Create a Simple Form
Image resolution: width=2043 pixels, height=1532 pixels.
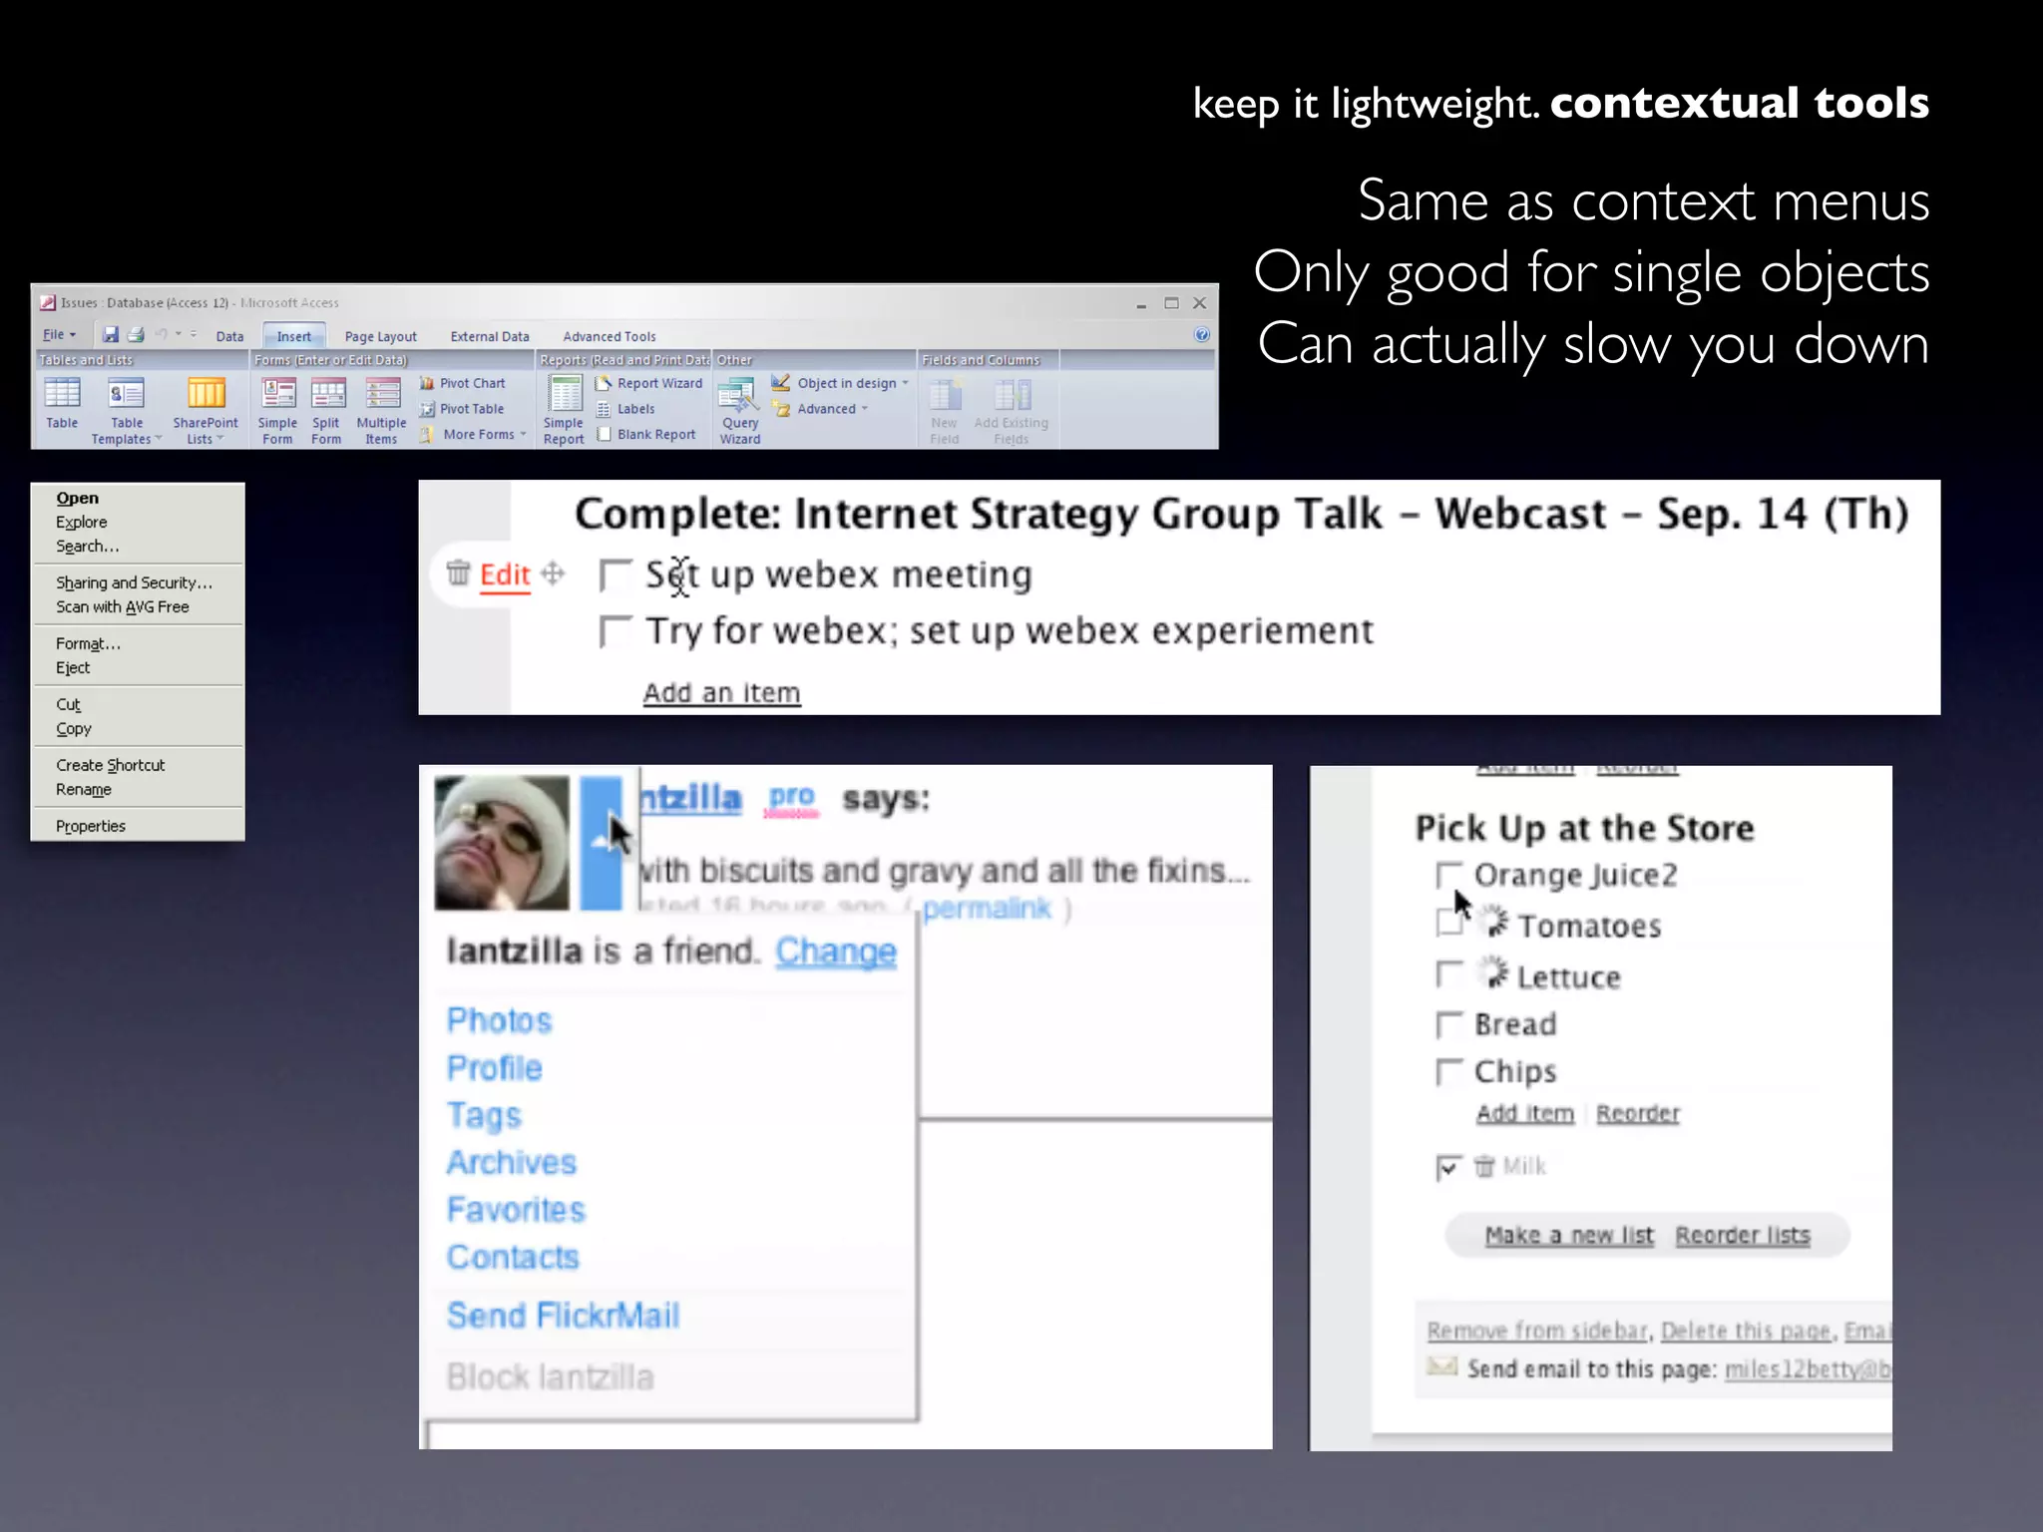pyautogui.click(x=277, y=411)
